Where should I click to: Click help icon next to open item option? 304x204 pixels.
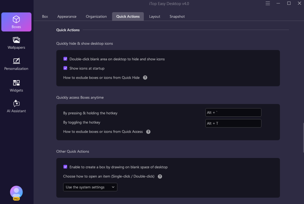(x=160, y=176)
